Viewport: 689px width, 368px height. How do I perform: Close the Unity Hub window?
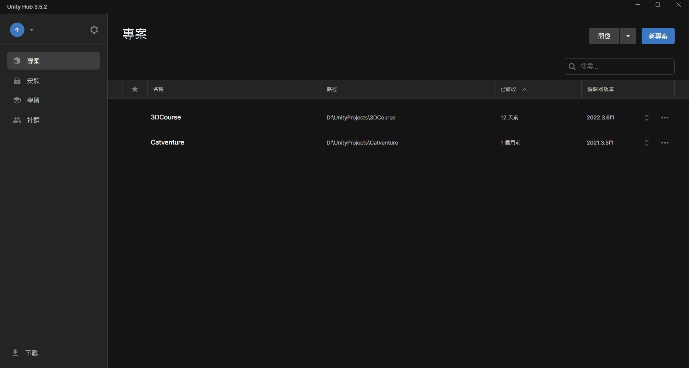tap(679, 5)
